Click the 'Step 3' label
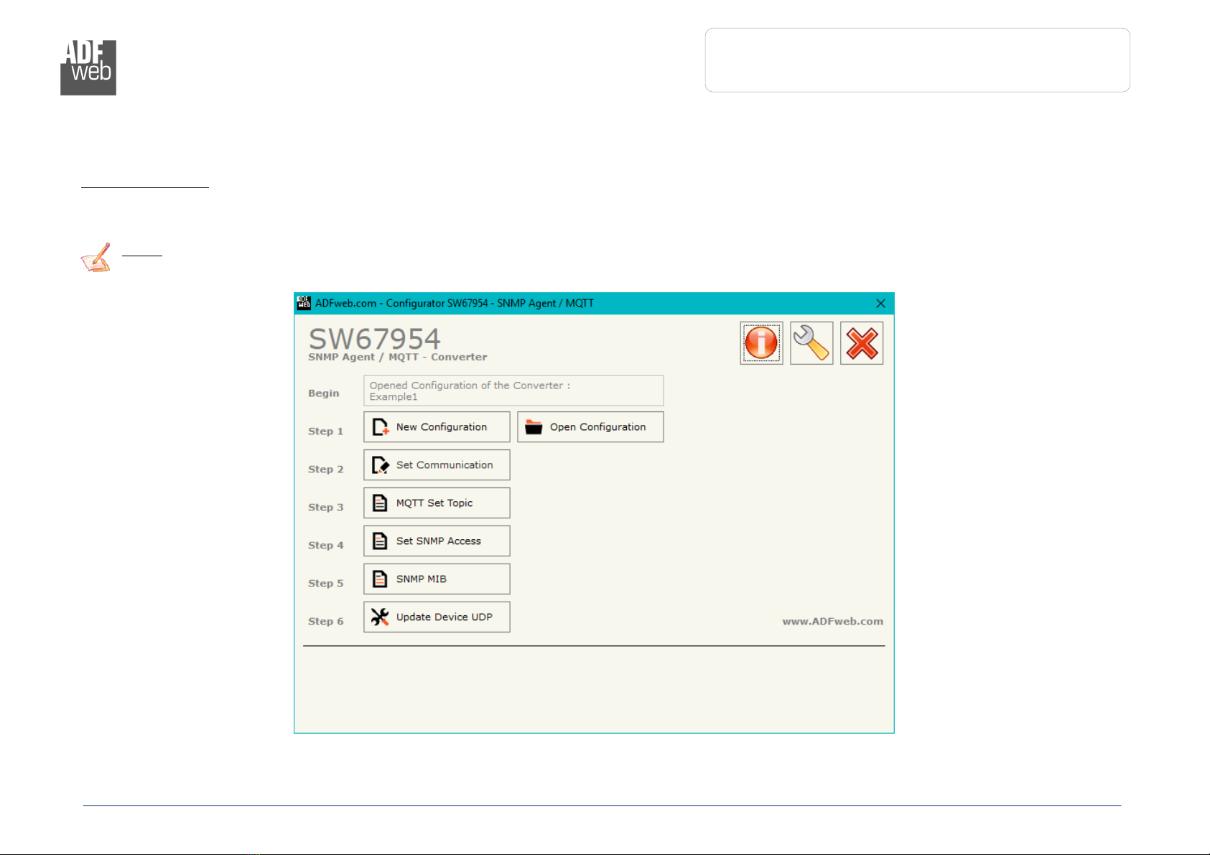The width and height of the screenshot is (1210, 855). tap(326, 508)
